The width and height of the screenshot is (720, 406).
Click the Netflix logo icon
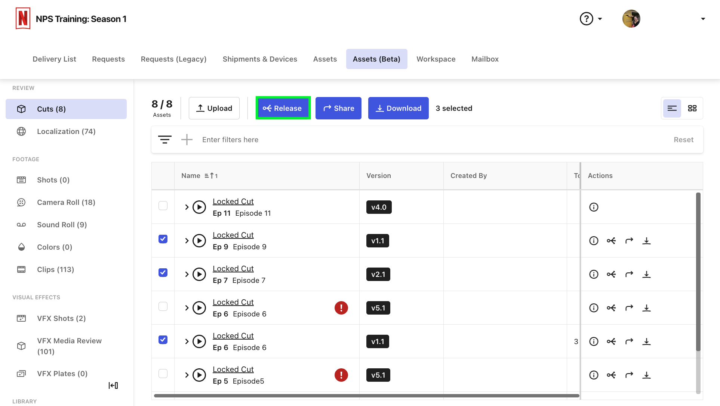(x=23, y=18)
